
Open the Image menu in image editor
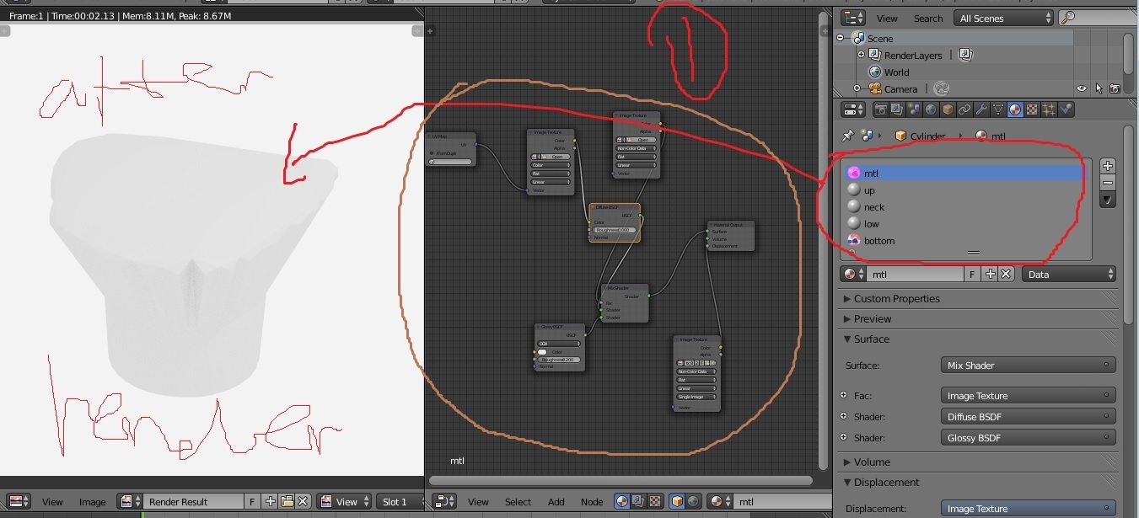coord(93,501)
